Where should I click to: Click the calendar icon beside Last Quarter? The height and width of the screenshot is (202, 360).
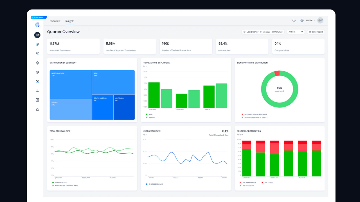click(x=244, y=32)
